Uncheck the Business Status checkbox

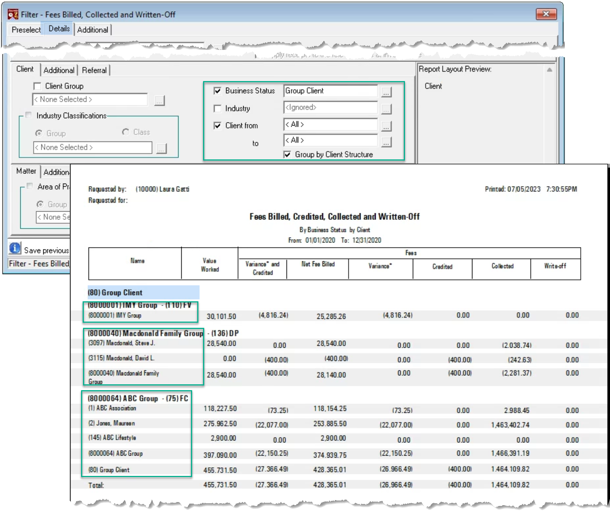(217, 91)
